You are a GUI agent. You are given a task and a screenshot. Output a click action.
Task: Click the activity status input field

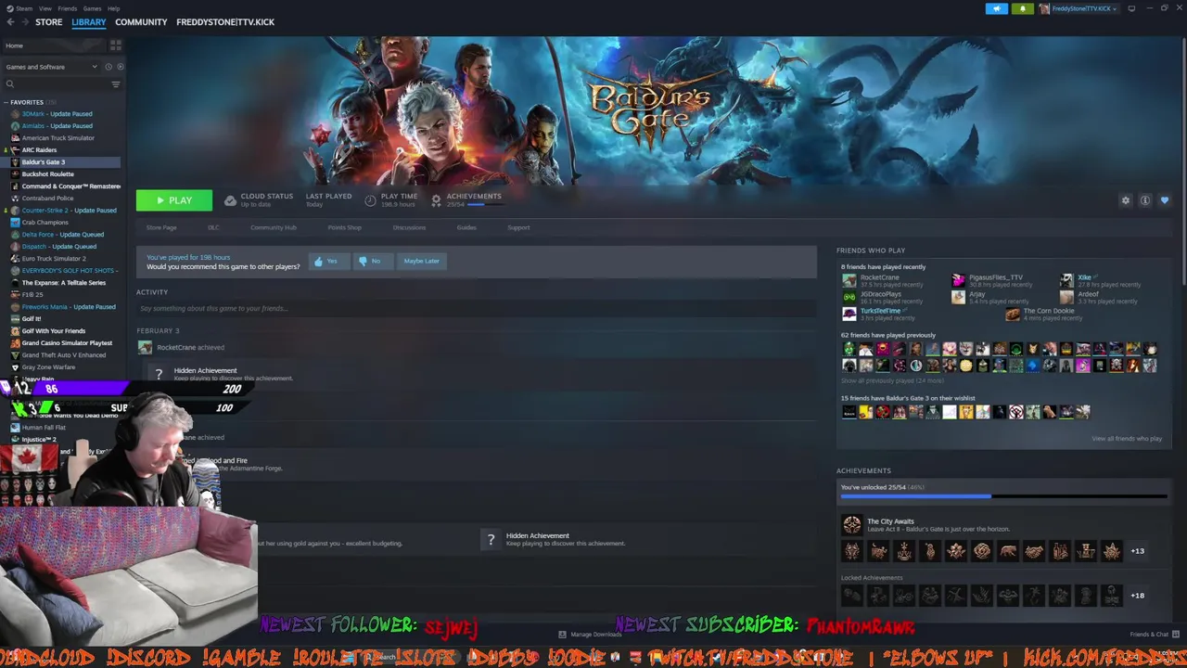pos(476,308)
